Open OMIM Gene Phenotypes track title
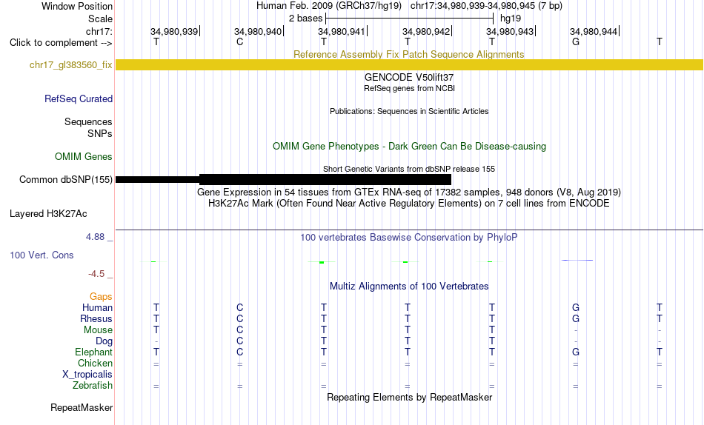Viewport: 704px width, 425px height. [409, 147]
